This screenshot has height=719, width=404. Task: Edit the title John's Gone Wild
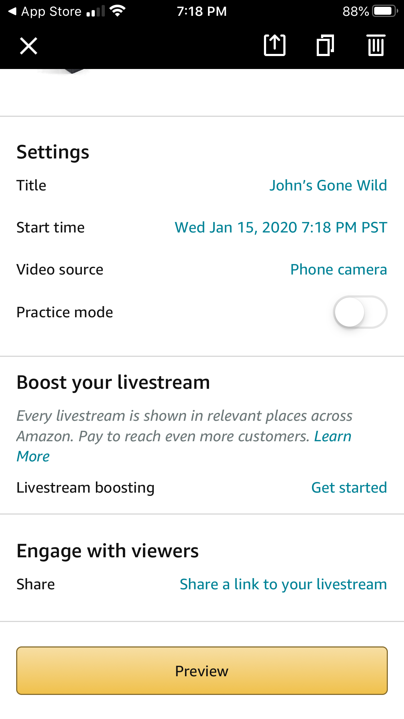coord(328,185)
